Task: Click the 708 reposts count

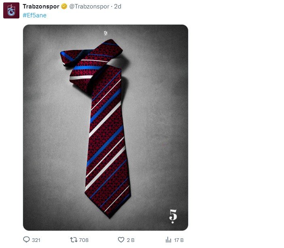Action: click(84, 240)
